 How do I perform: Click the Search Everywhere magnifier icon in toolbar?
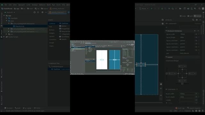coord(199,9)
